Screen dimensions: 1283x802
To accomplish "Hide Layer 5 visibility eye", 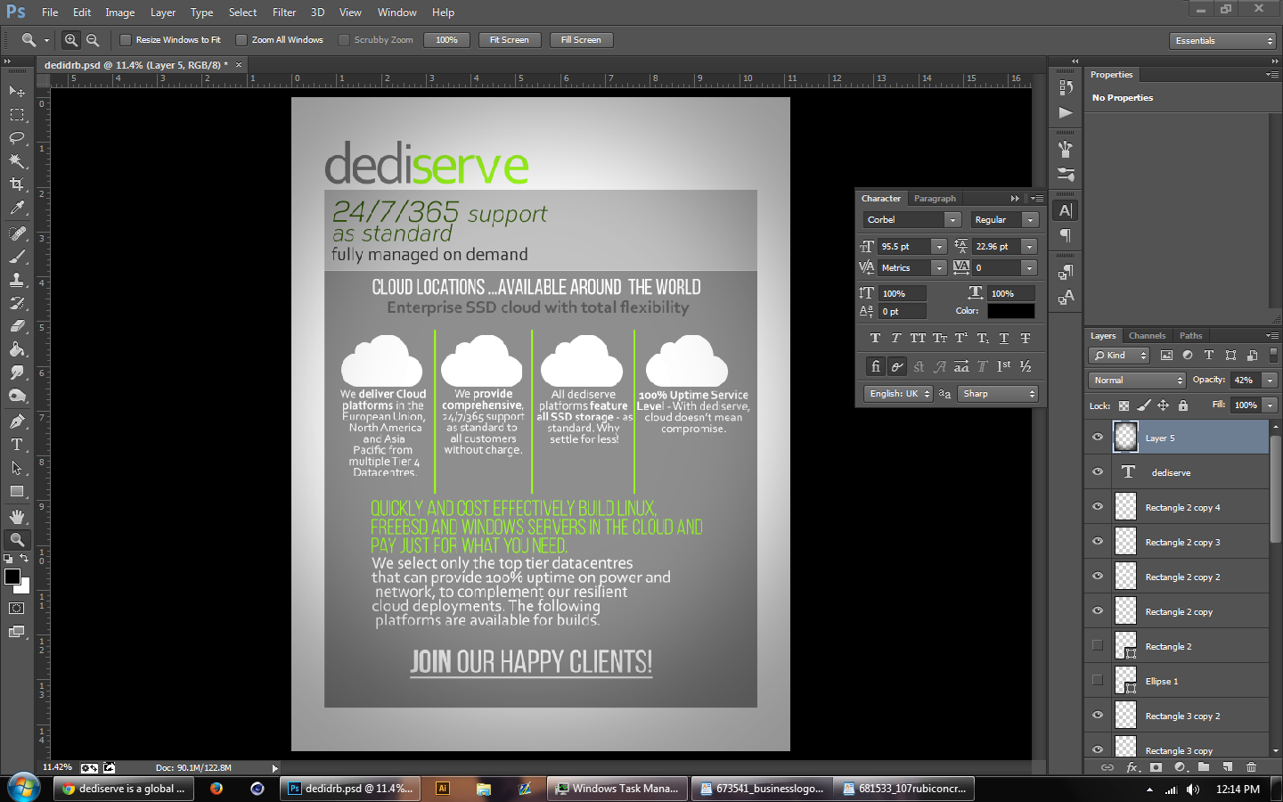I will pos(1098,438).
